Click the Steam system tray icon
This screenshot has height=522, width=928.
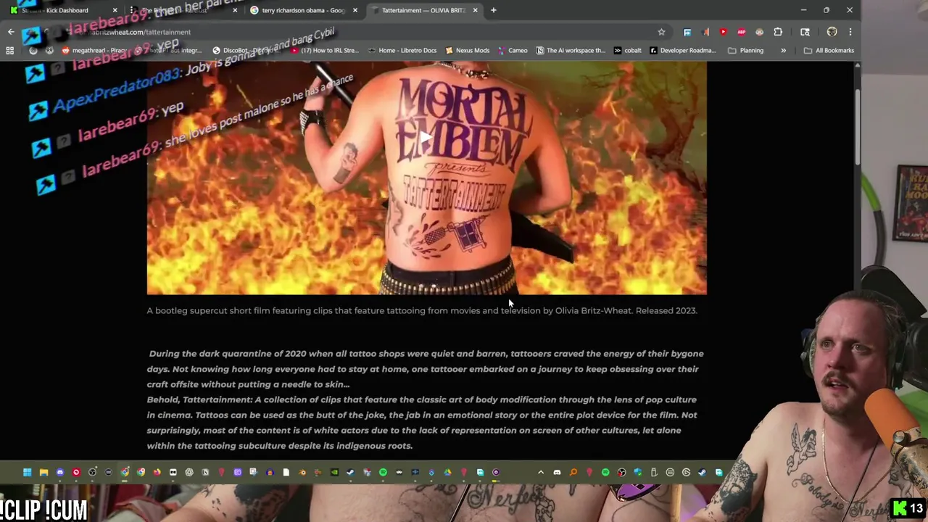(x=702, y=473)
